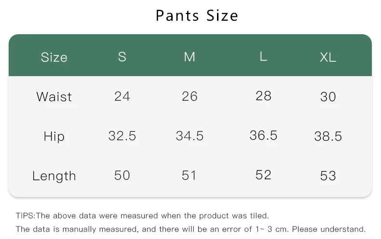Select hip value 34.5 for size M
The width and height of the screenshot is (381, 239).
(190, 136)
